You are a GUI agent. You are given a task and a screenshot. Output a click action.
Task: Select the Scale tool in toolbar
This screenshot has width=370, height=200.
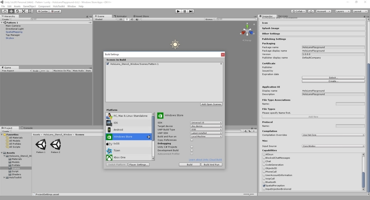point(23,11)
